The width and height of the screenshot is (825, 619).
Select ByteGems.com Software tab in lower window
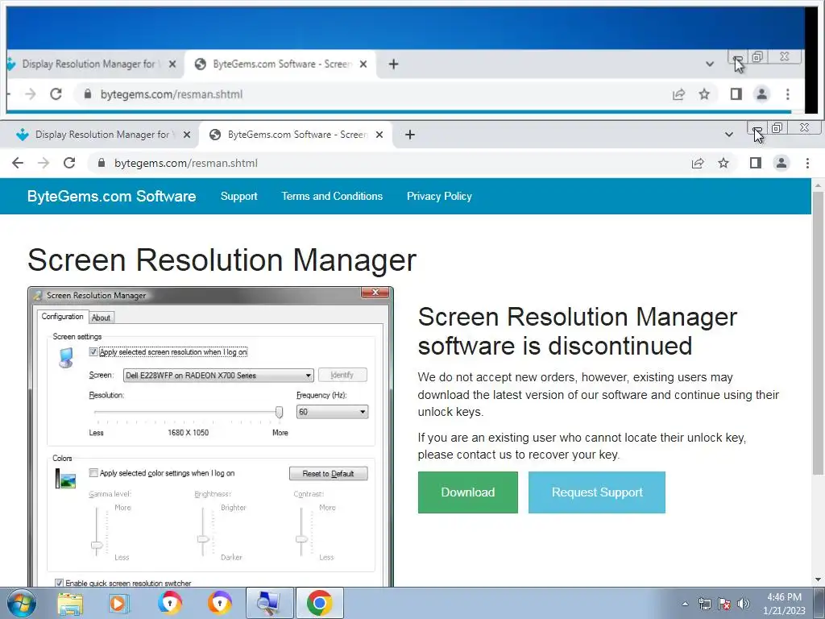coord(296,135)
